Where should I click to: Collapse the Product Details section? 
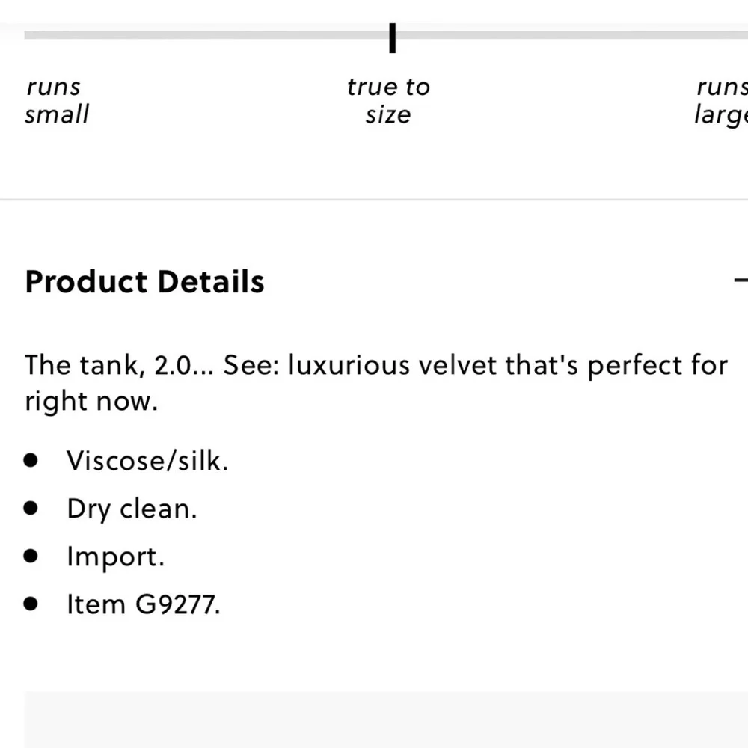point(741,280)
